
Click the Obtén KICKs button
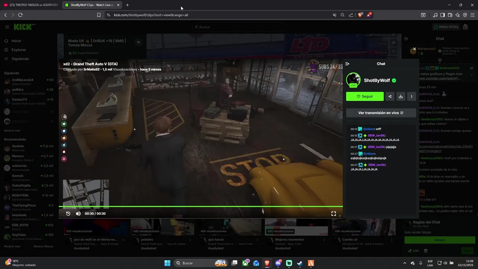[x=446, y=27]
